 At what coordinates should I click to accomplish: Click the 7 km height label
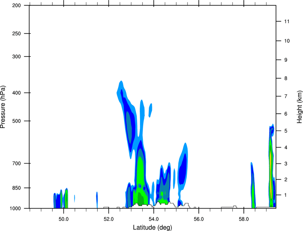tap(286, 96)
